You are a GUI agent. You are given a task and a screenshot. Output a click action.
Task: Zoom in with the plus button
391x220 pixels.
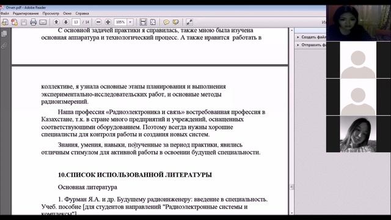point(108,22)
